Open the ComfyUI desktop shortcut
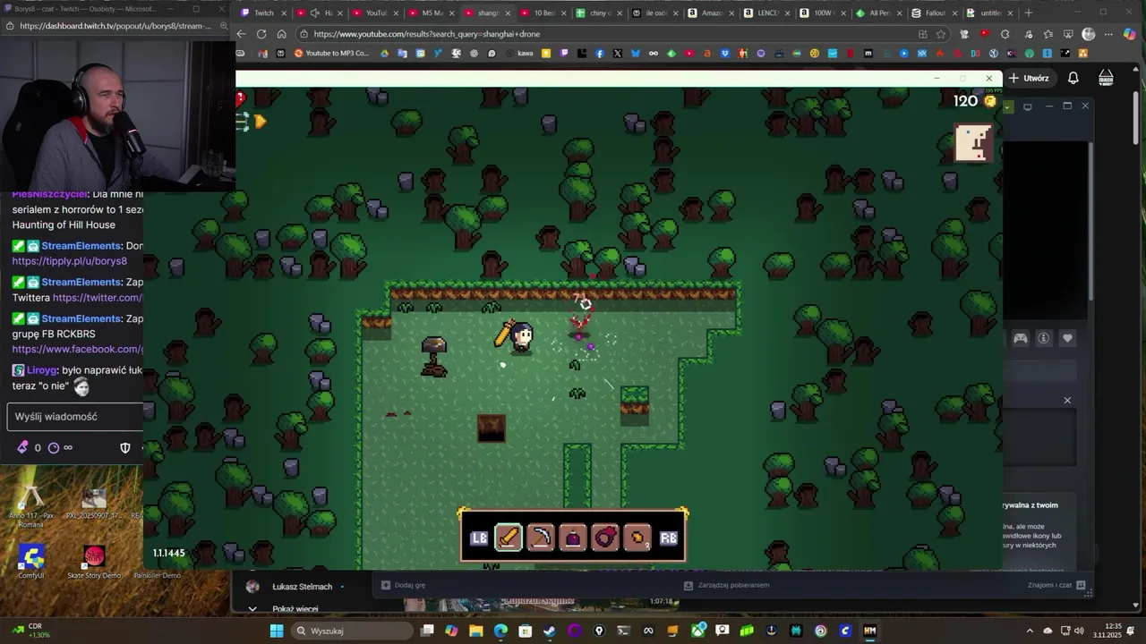This screenshot has width=1146, height=644. 31,562
